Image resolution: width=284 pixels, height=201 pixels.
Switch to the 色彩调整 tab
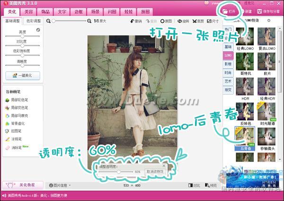[x=33, y=21]
